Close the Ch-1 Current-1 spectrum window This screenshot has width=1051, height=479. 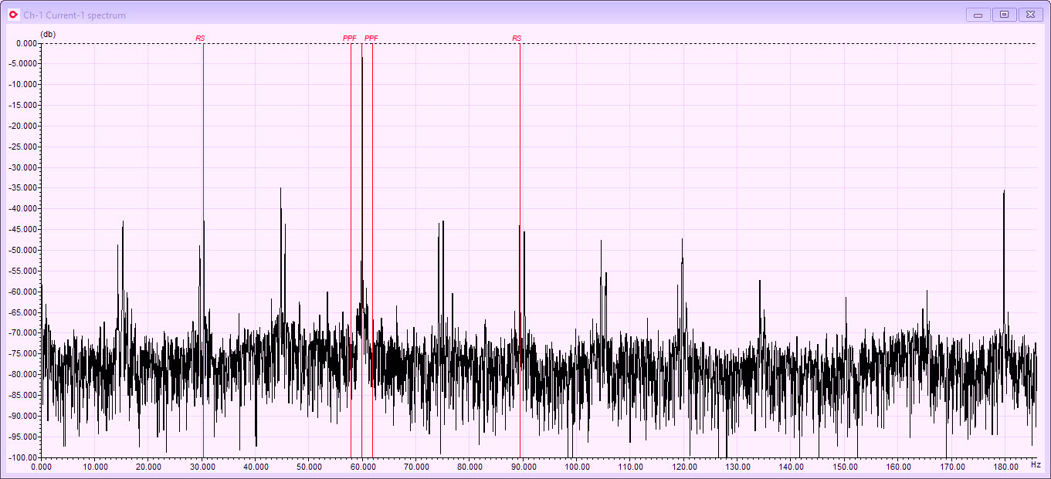(1031, 15)
